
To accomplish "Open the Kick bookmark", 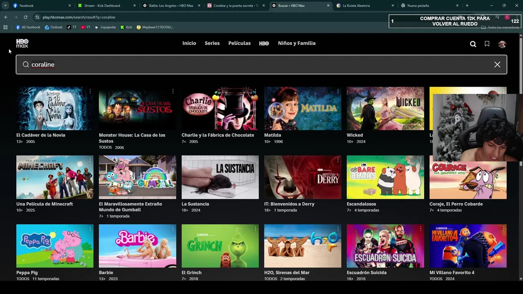I will pos(126,27).
